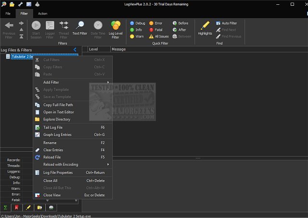Screen dimensions: 308x218
Task: Choose Reload File option
Action: (73, 157)
